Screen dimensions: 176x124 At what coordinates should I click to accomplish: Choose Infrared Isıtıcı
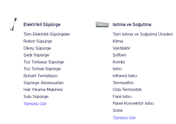point(125,76)
